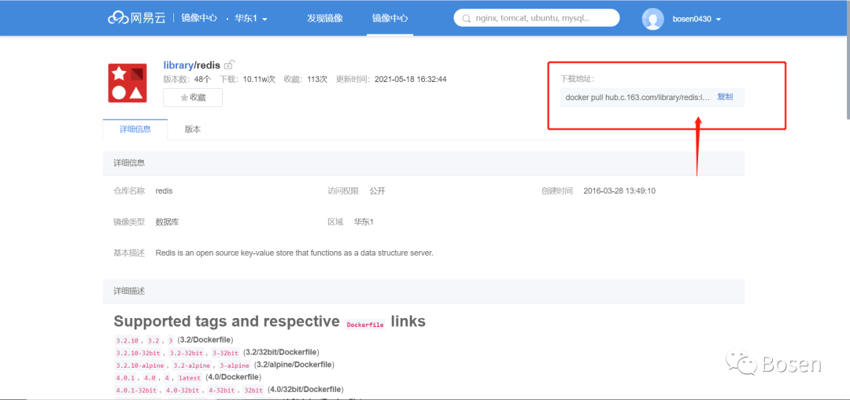Click the docker pull command text
The image size is (850, 400).
637,98
